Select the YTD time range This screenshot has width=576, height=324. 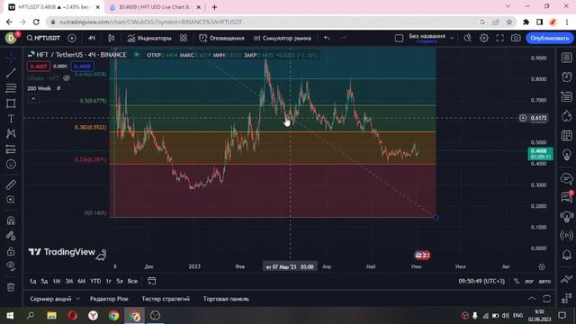95,281
